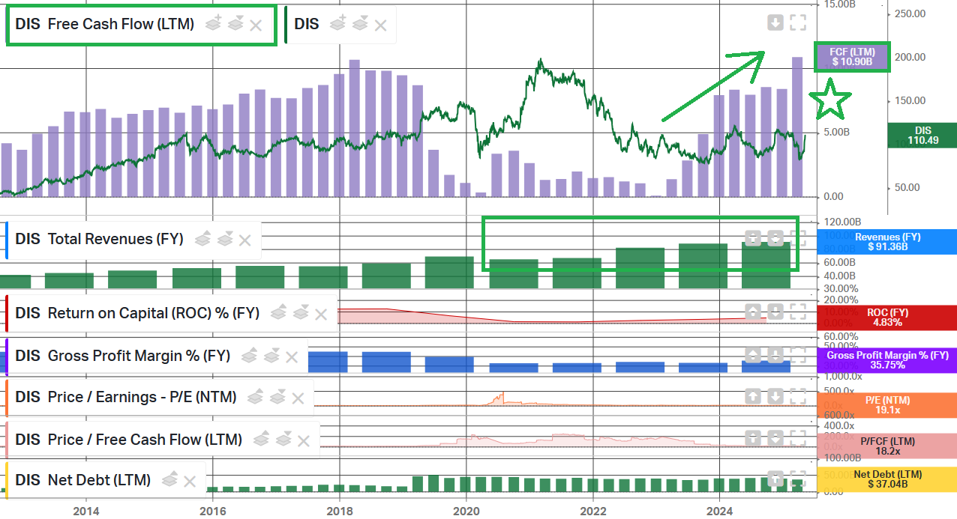This screenshot has height=519, width=957.
Task: Maximize the Total Revenues pane
Action: 798,238
